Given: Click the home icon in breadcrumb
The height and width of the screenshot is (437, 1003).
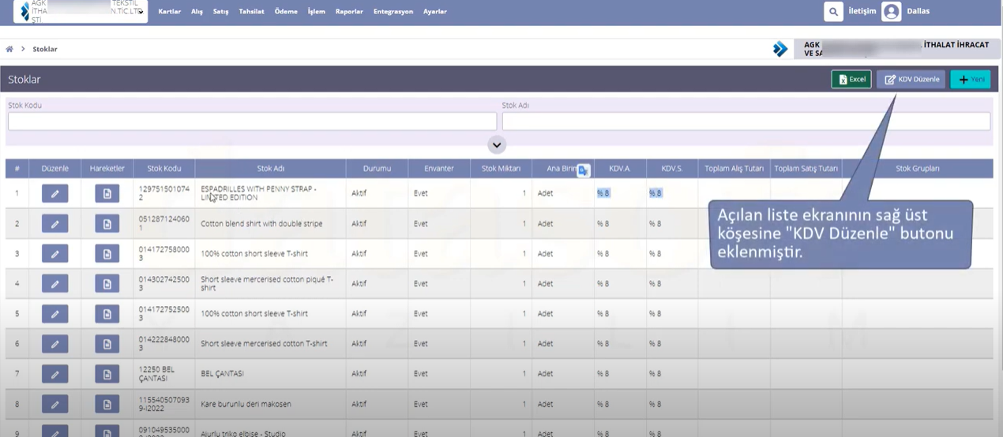Looking at the screenshot, I should [9, 49].
